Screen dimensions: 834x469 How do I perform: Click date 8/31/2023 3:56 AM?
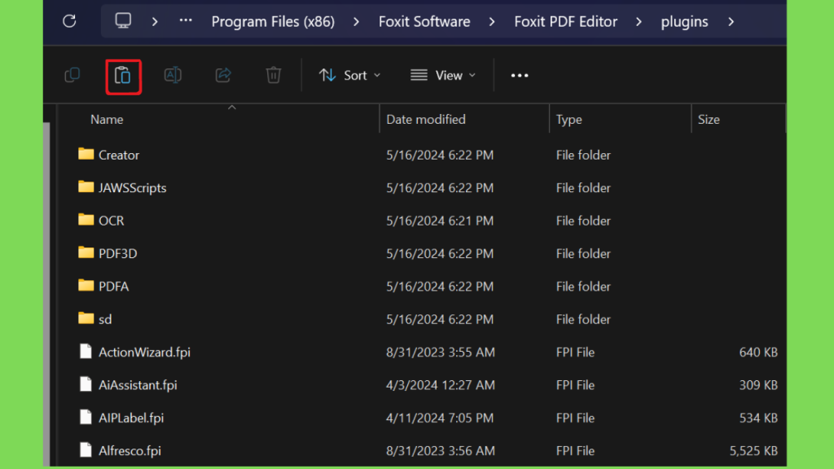(x=441, y=451)
